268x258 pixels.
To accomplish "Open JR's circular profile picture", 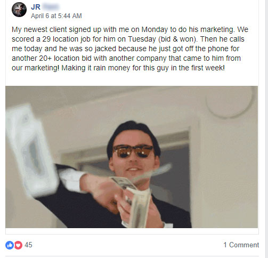I will pyautogui.click(x=19, y=10).
